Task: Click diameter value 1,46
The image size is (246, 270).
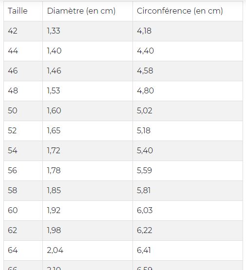Action: (x=54, y=71)
